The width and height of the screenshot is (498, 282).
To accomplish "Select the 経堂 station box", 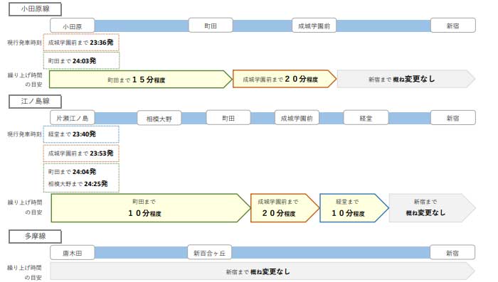I will (366, 118).
